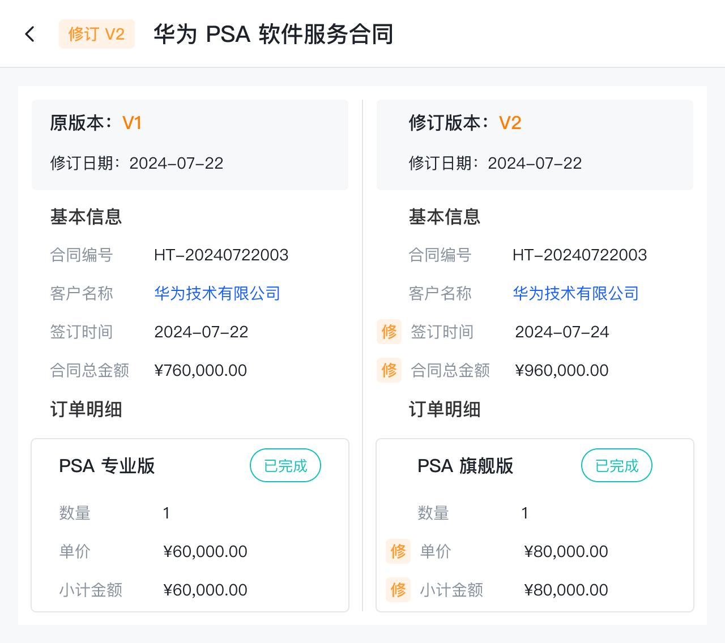This screenshot has height=643, width=725.
Task: Click the 修 marker beside 小计金额
Action: pos(398,590)
